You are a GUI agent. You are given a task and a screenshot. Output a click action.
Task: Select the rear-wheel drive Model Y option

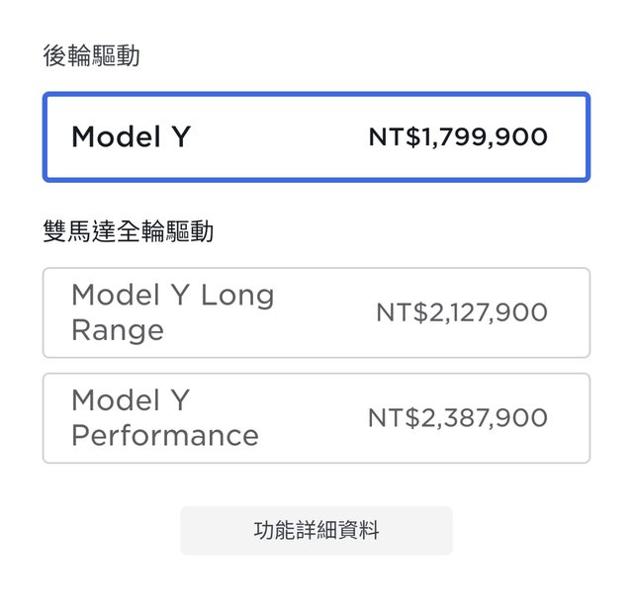point(316,136)
